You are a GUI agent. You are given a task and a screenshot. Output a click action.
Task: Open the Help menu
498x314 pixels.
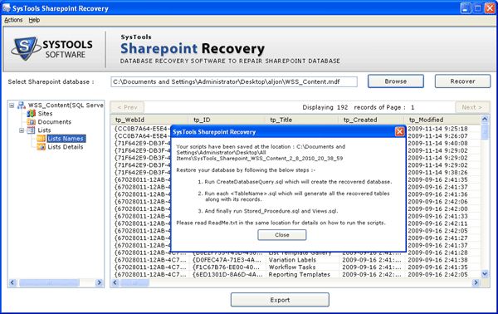(x=34, y=20)
